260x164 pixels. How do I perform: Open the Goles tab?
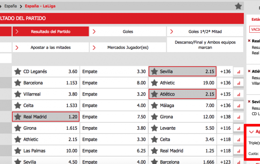pos(128,31)
